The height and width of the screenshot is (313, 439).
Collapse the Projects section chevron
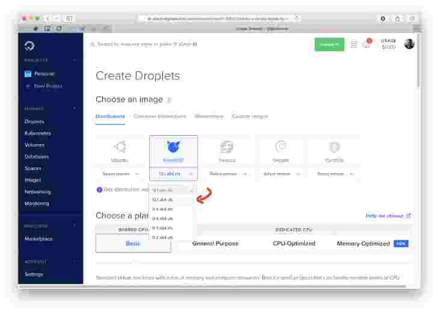[75, 60]
